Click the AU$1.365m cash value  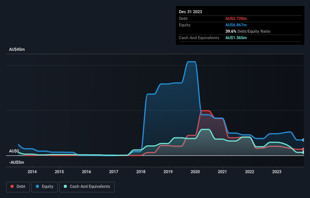tap(236, 38)
